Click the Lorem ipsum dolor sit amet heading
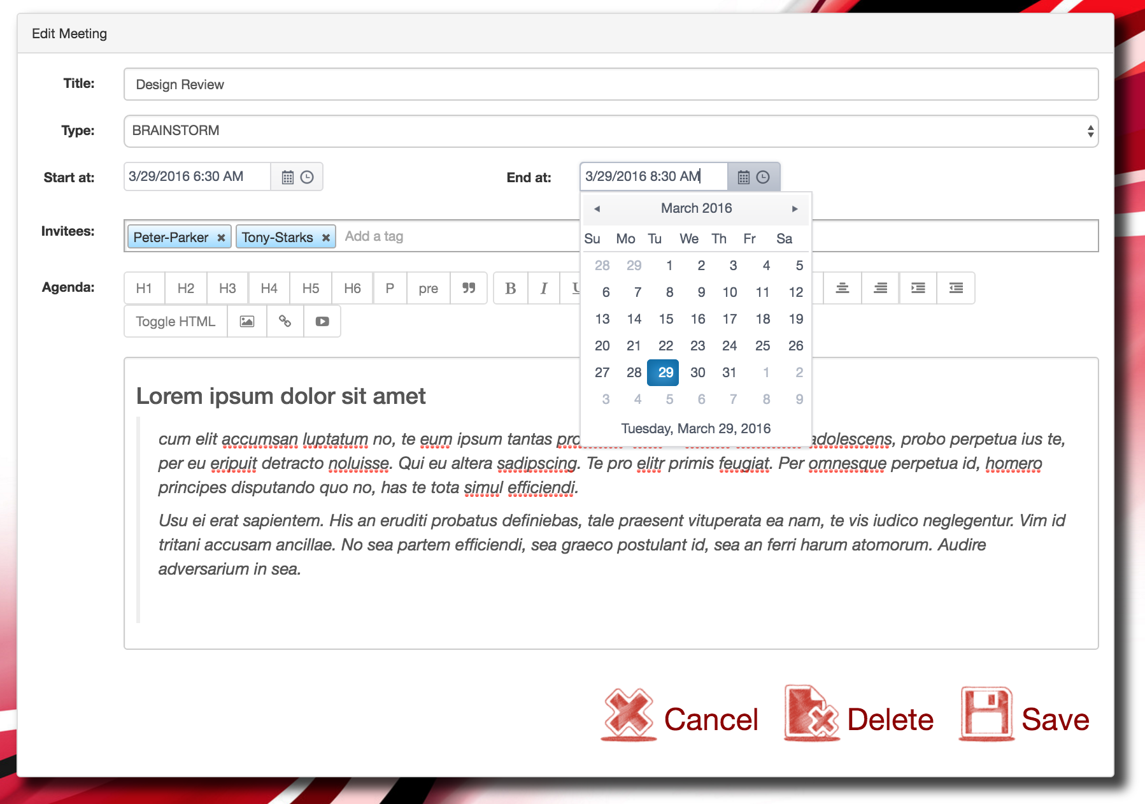Image resolution: width=1145 pixels, height=804 pixels. click(281, 396)
